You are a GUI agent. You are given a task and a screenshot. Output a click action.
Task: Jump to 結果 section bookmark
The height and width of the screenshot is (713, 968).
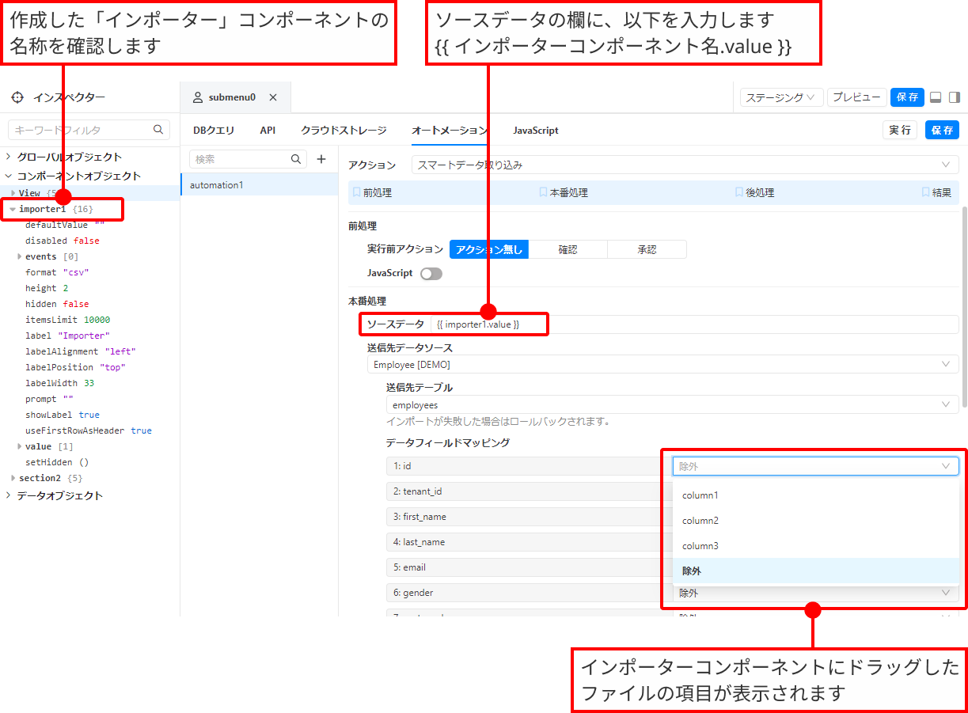936,192
